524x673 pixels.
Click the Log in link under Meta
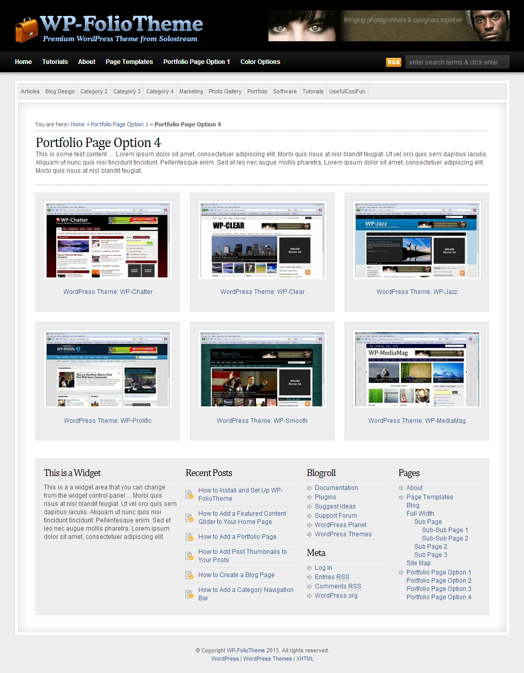(x=324, y=568)
